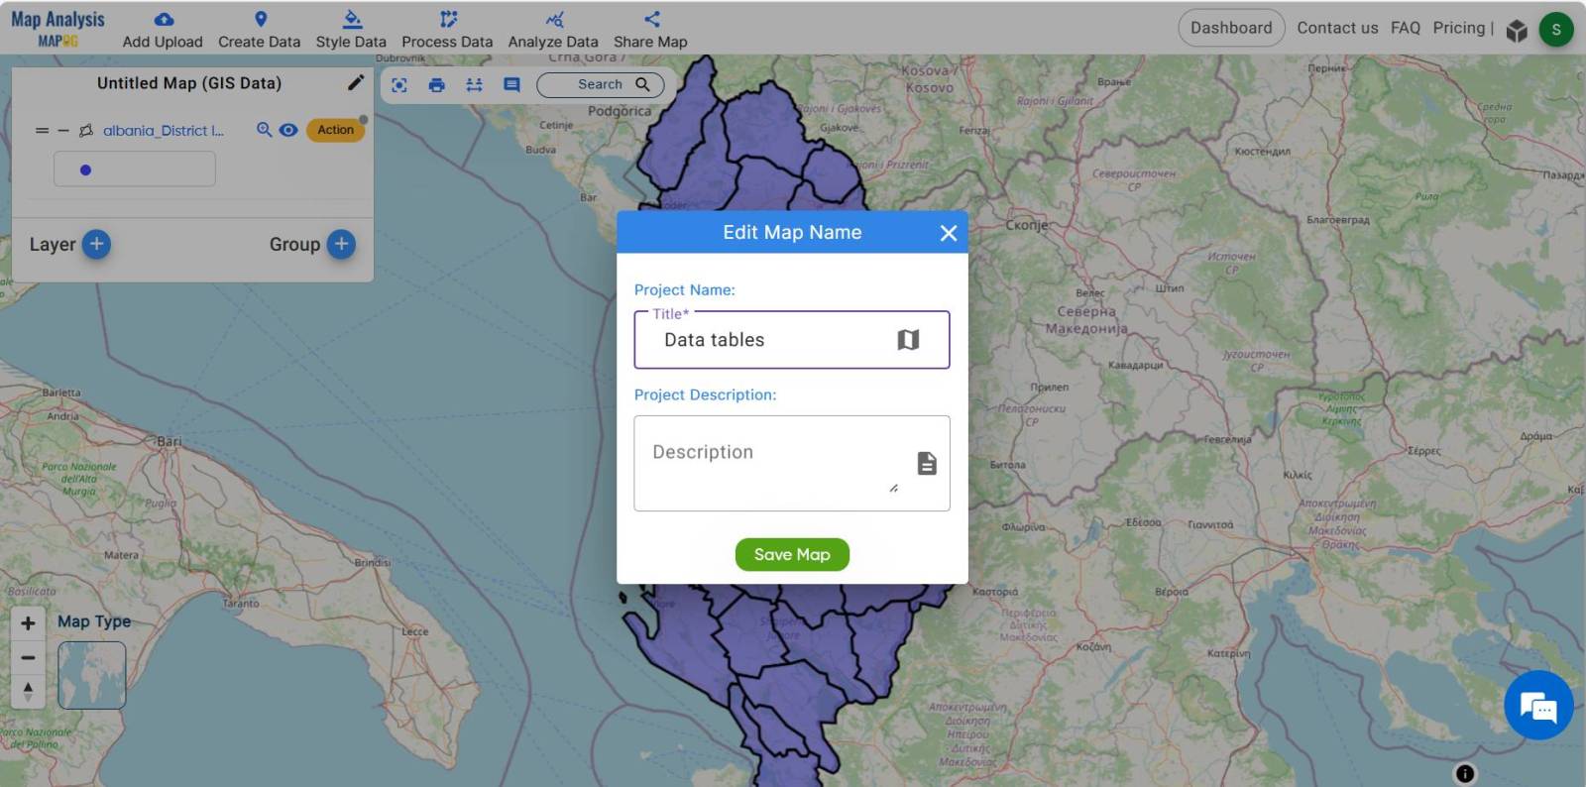
Task: Go to the Dashboard
Action: [x=1230, y=28]
